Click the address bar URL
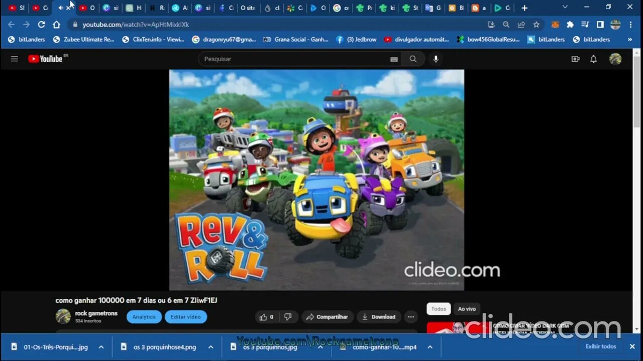The image size is (643, 361). [x=136, y=25]
